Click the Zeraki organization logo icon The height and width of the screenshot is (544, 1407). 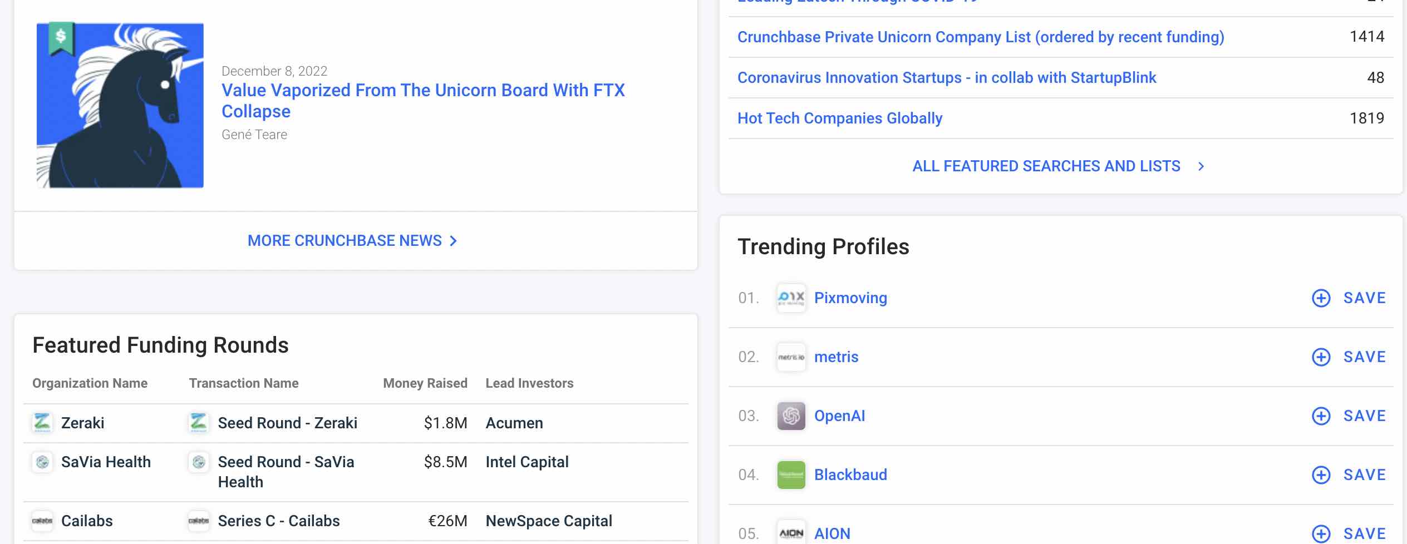pos(42,423)
